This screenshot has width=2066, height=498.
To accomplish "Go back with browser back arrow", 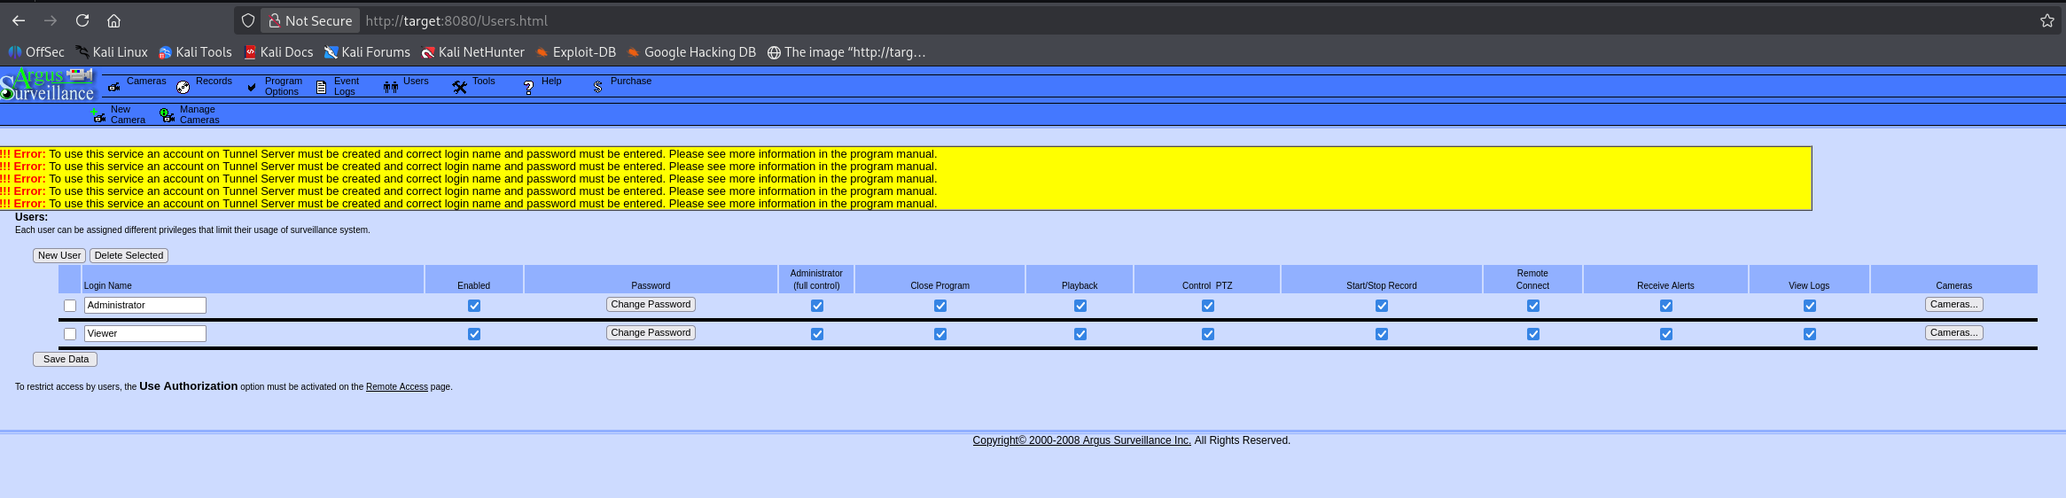I will [19, 20].
